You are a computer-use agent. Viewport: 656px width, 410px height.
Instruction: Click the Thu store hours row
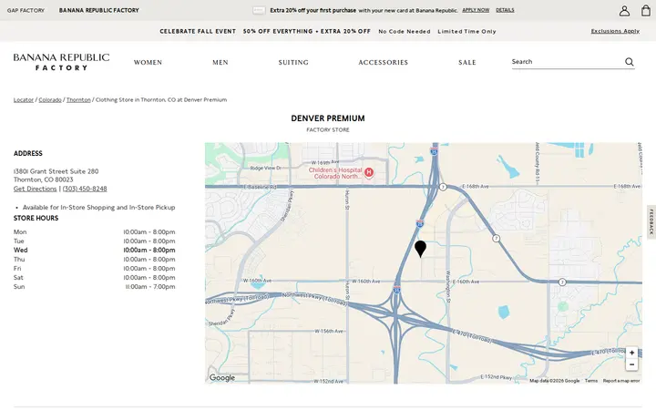pos(94,260)
